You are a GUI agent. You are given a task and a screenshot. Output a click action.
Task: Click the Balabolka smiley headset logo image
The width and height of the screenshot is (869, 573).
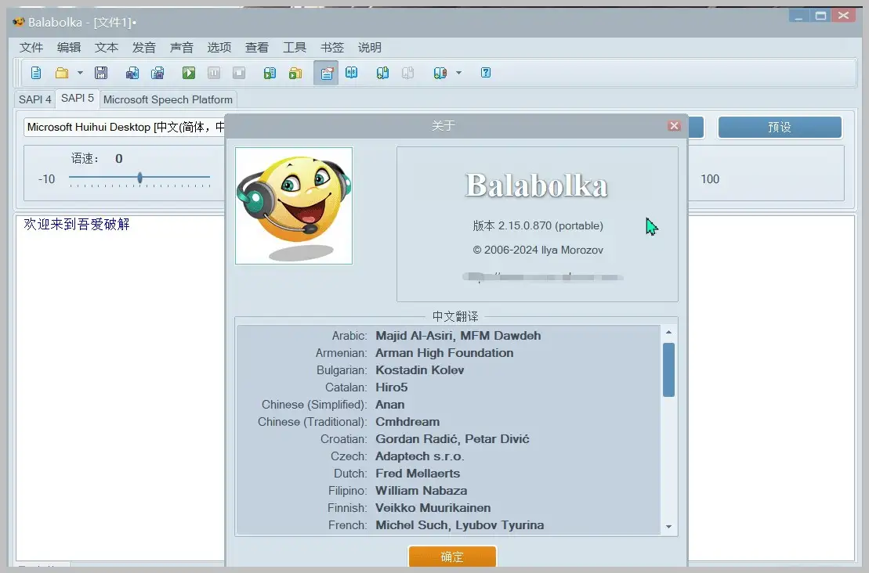point(294,206)
